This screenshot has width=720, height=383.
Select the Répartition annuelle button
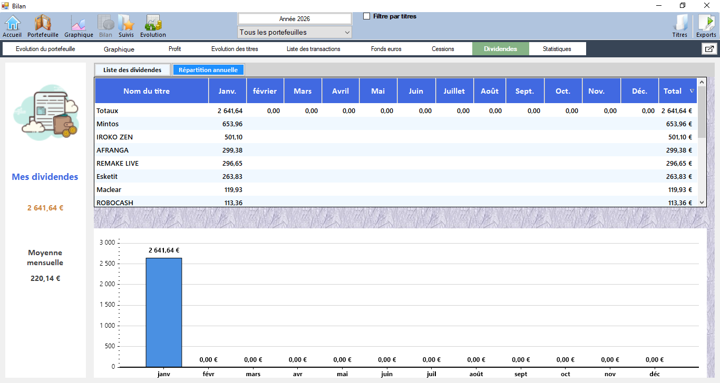click(x=208, y=70)
